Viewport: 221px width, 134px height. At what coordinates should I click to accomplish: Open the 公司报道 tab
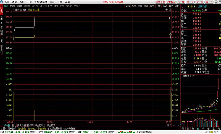click(x=22, y=128)
